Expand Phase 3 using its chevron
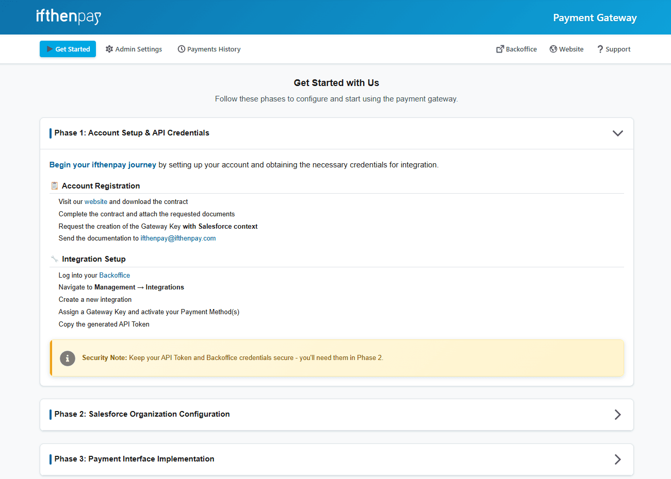 point(617,459)
